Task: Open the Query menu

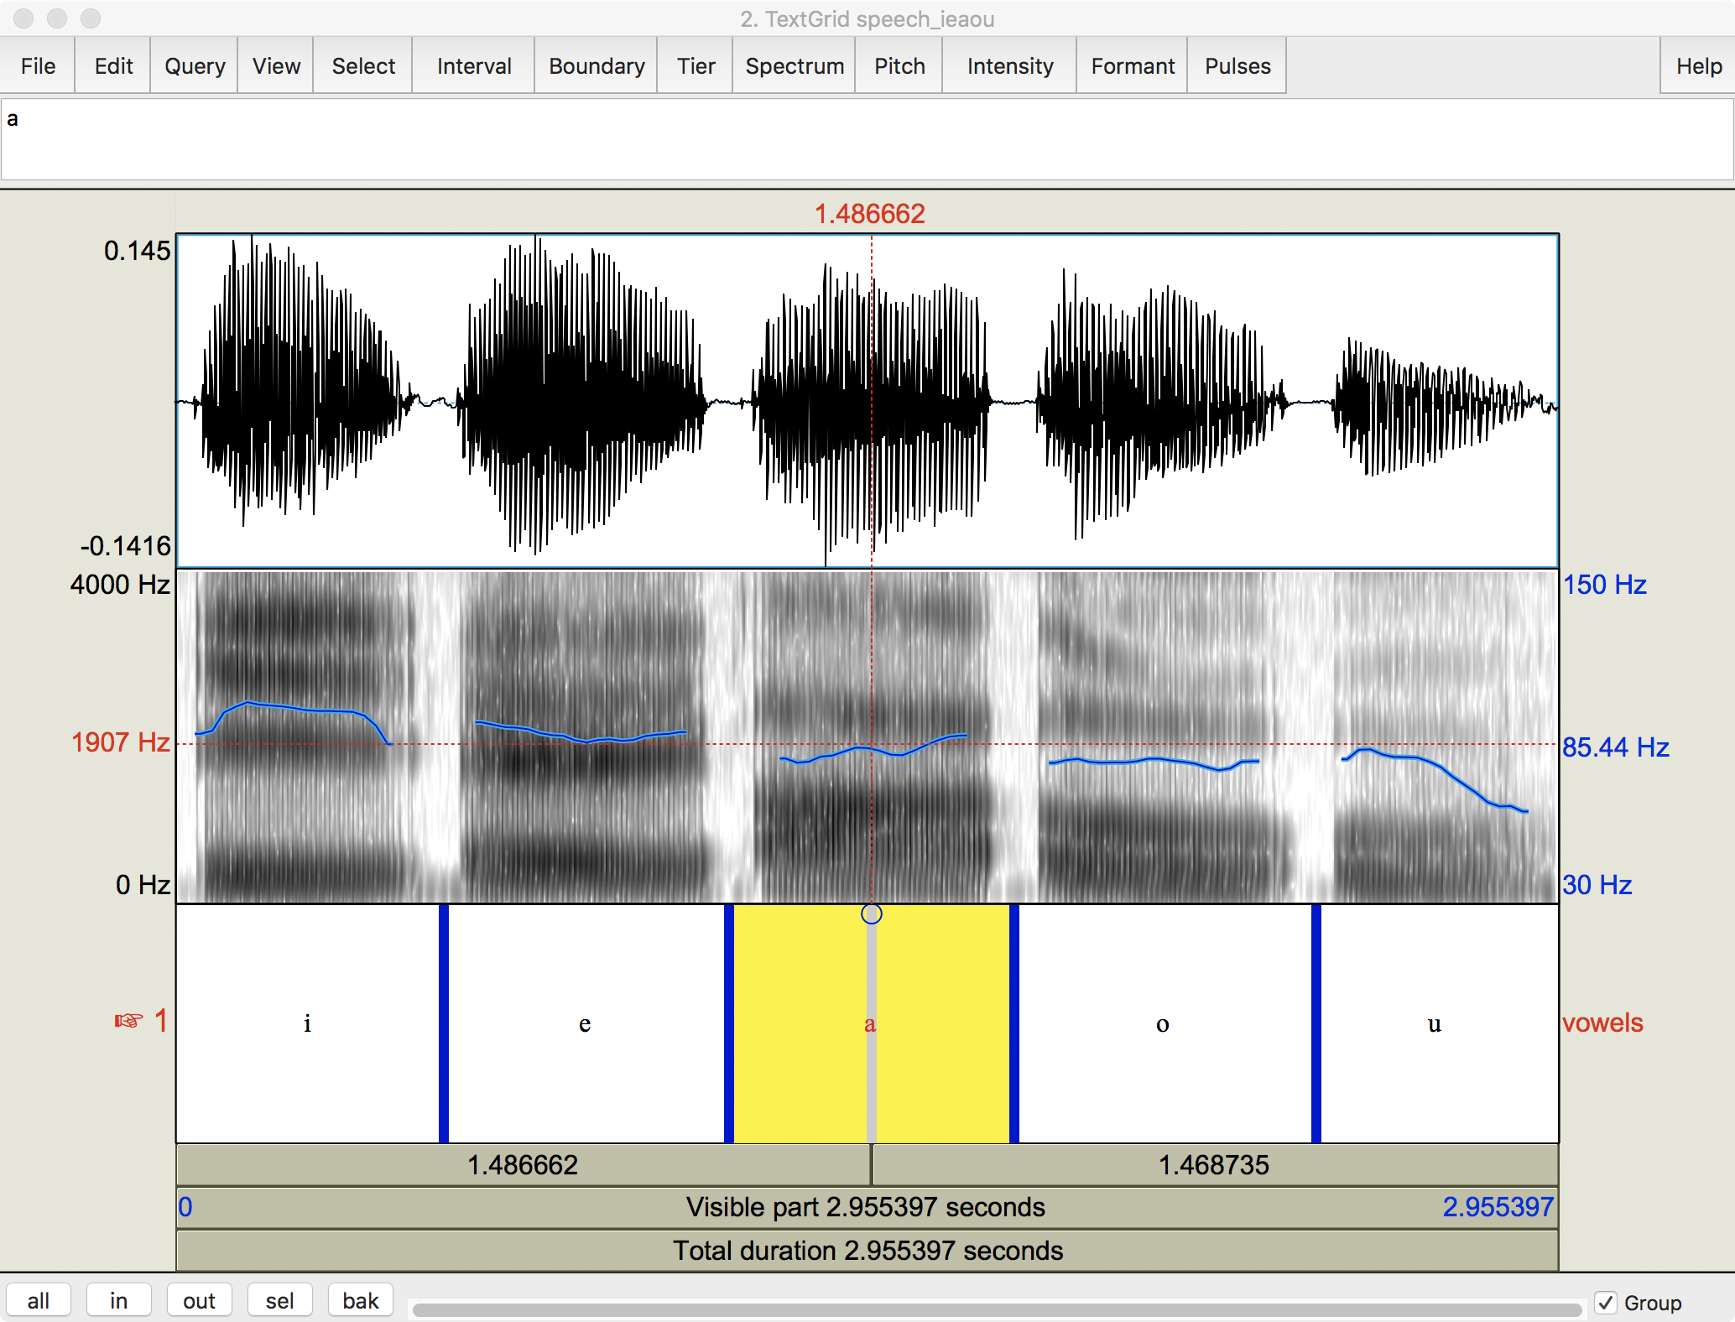Action: (195, 66)
